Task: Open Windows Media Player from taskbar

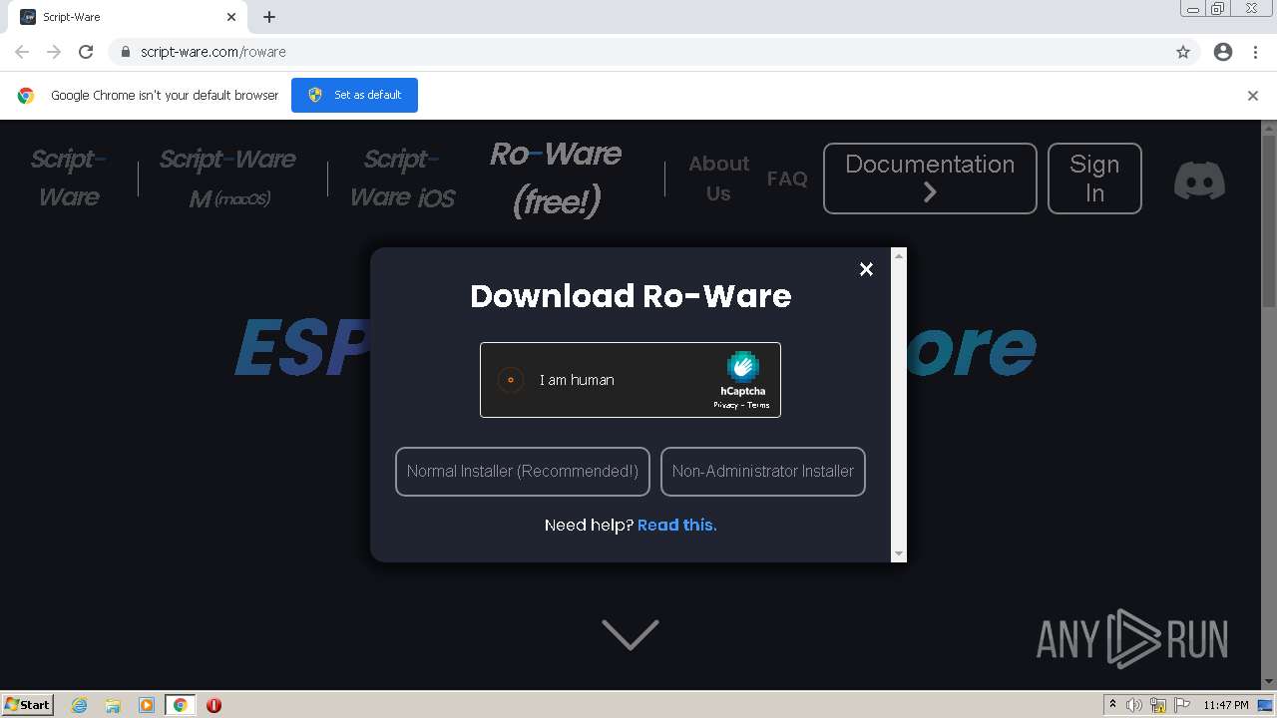Action: (x=147, y=705)
